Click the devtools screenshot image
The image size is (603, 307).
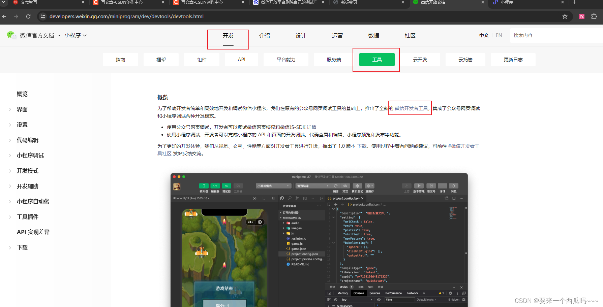319,240
